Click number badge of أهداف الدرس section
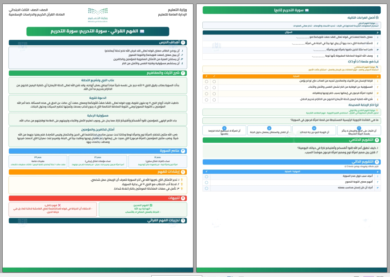Viewport: 390px width, 277px height. [183, 43]
